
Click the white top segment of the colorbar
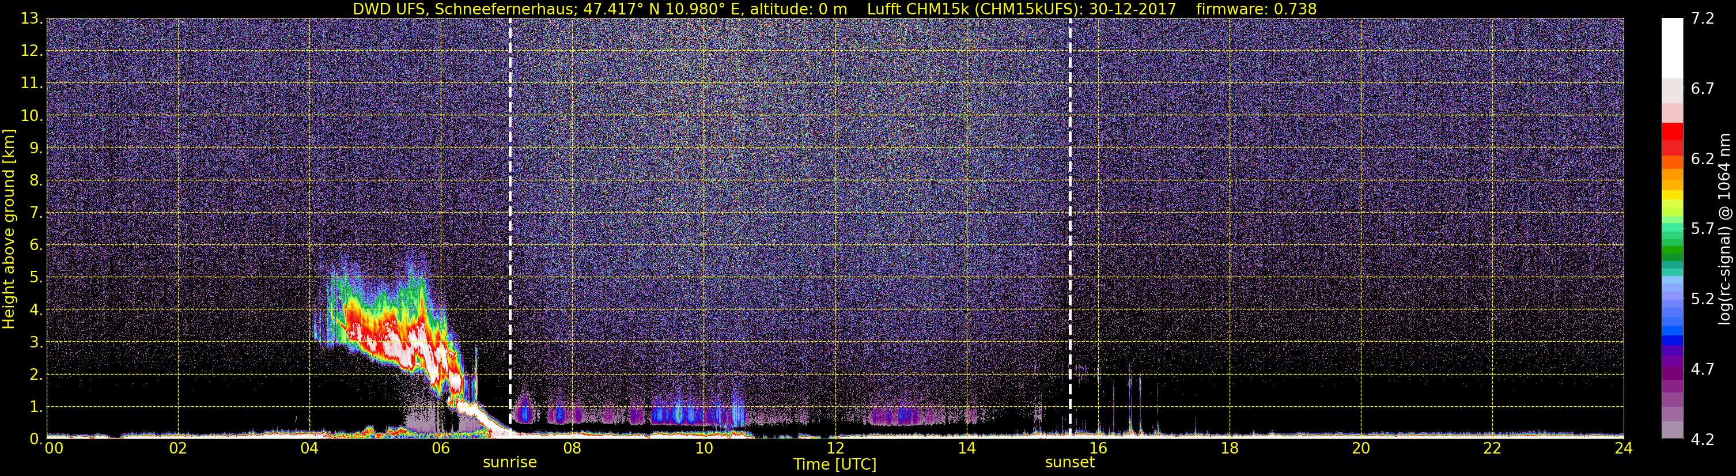pos(1672,48)
